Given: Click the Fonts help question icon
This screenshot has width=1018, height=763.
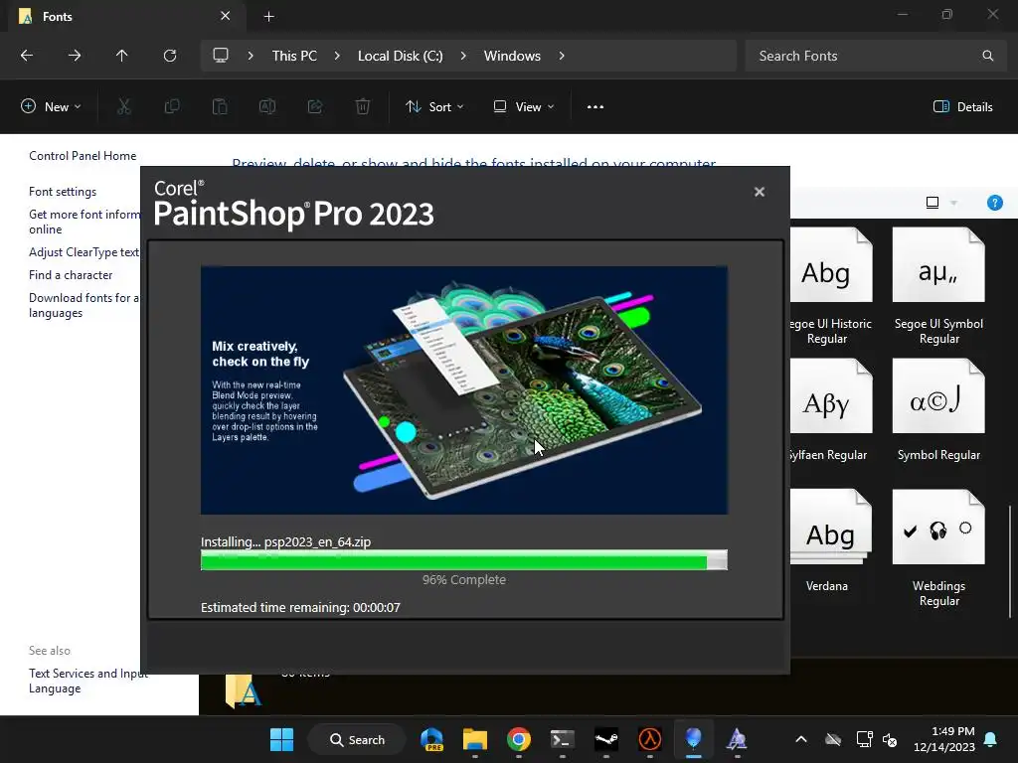Looking at the screenshot, I should [x=994, y=203].
